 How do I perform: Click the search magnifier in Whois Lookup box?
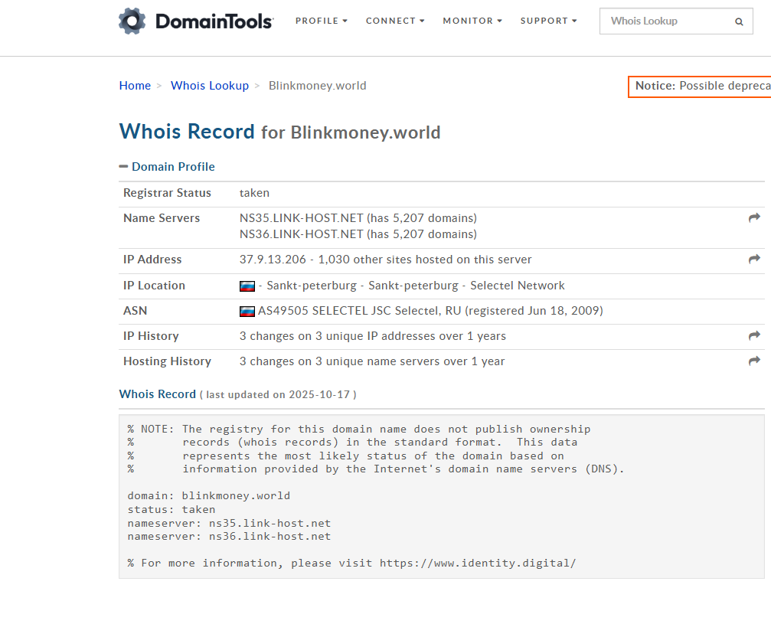738,21
